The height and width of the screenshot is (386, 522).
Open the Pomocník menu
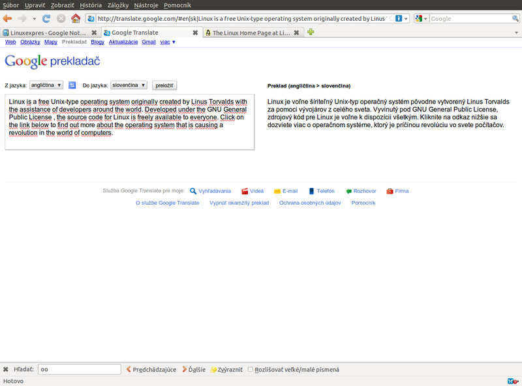pos(177,5)
